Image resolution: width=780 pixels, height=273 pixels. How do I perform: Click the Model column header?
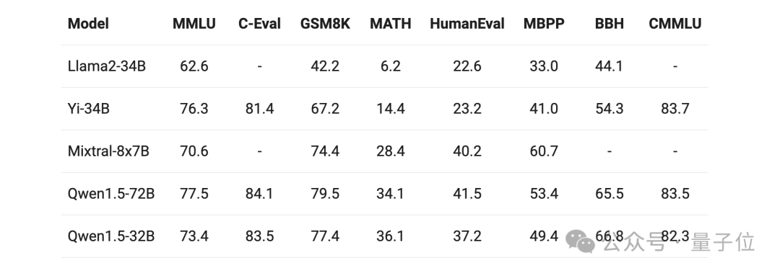[88, 23]
